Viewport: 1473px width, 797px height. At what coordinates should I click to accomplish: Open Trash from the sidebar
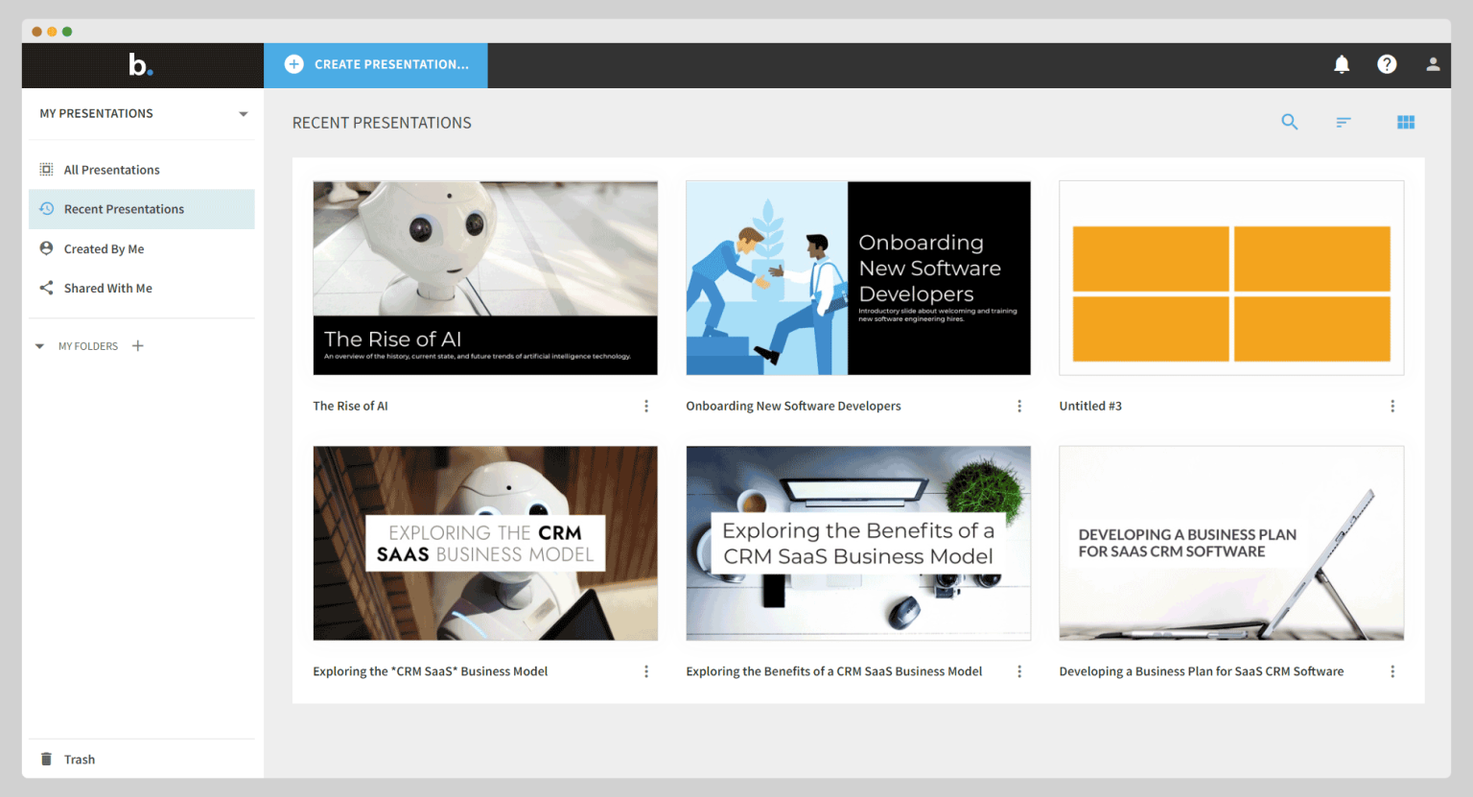pos(80,759)
